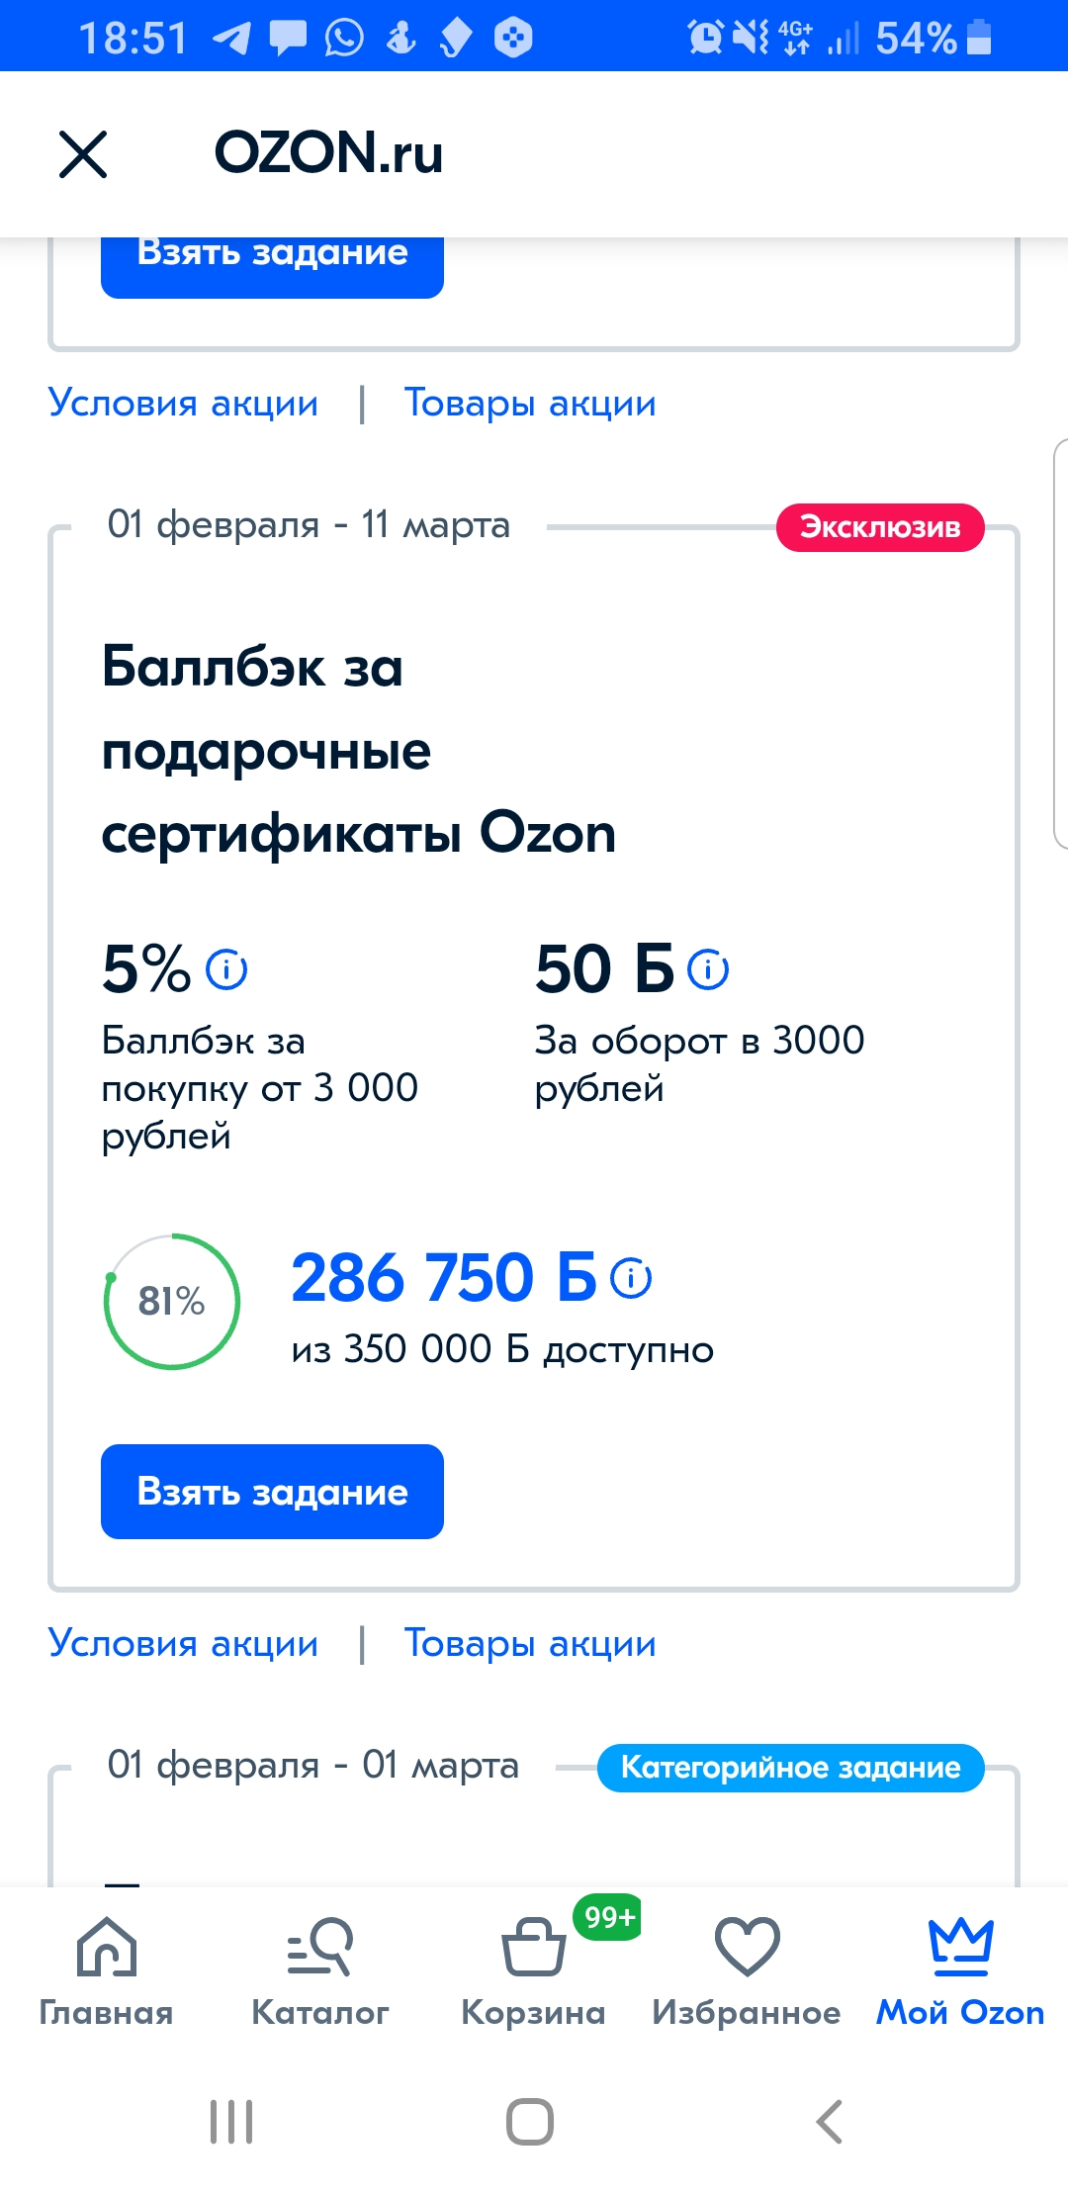The height and width of the screenshot is (2196, 1068).
Task: Click the 81% circular progress indicator
Action: pos(172,1302)
